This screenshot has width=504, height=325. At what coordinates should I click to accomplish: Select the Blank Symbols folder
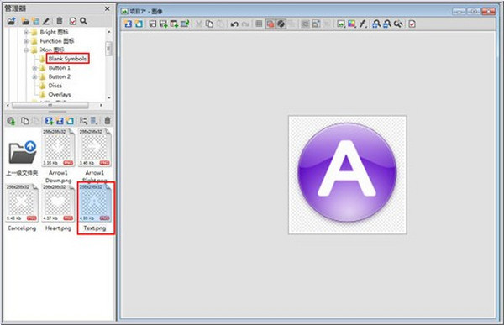(67, 59)
